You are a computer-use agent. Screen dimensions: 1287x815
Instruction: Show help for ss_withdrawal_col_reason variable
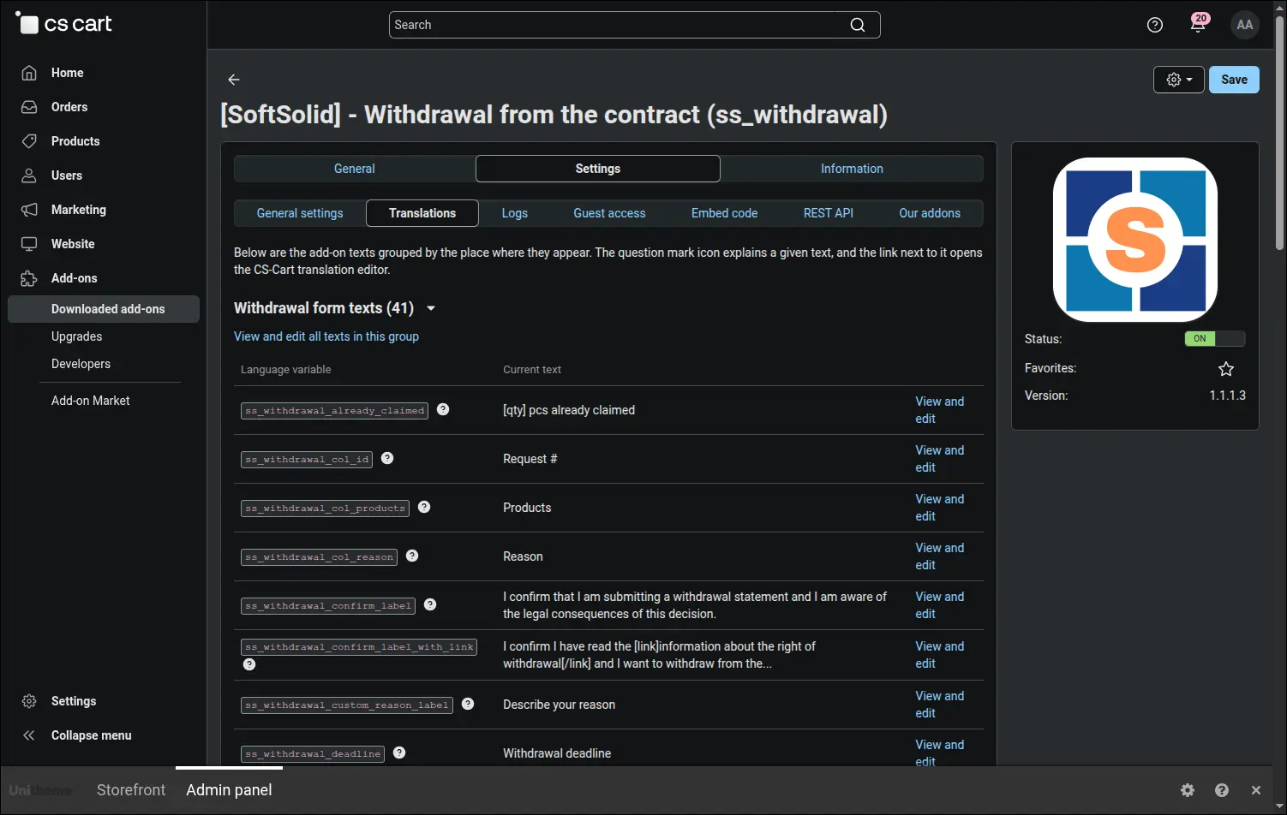pos(412,556)
